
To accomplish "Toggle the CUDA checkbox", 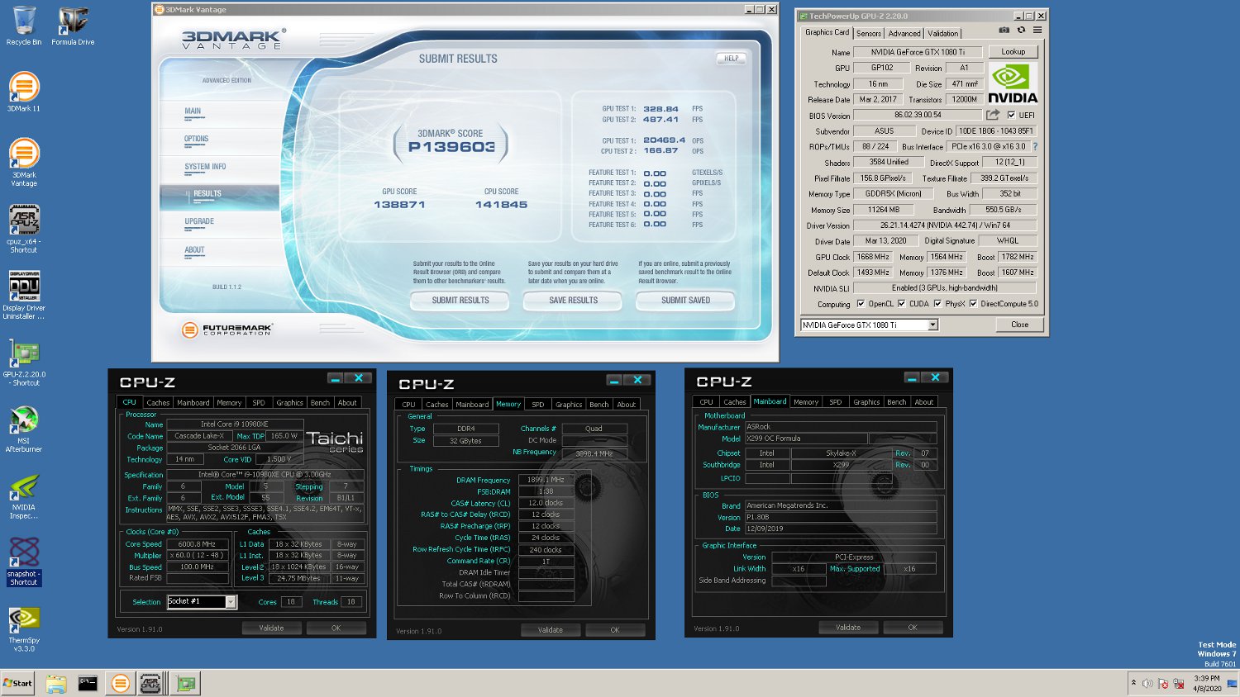I will (x=901, y=304).
